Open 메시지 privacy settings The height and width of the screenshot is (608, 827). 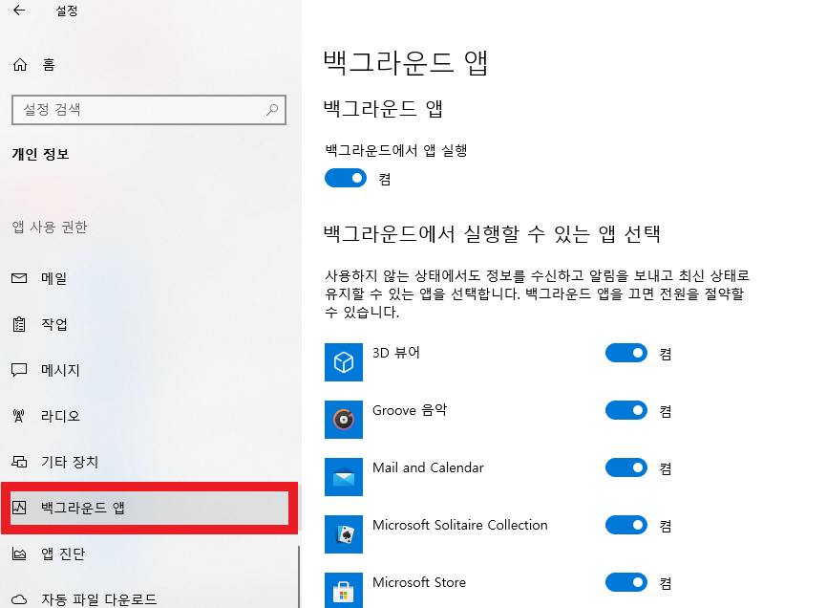(x=149, y=370)
